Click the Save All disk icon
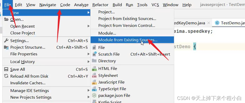The height and width of the screenshot is (103, 245). [x=6, y=69]
